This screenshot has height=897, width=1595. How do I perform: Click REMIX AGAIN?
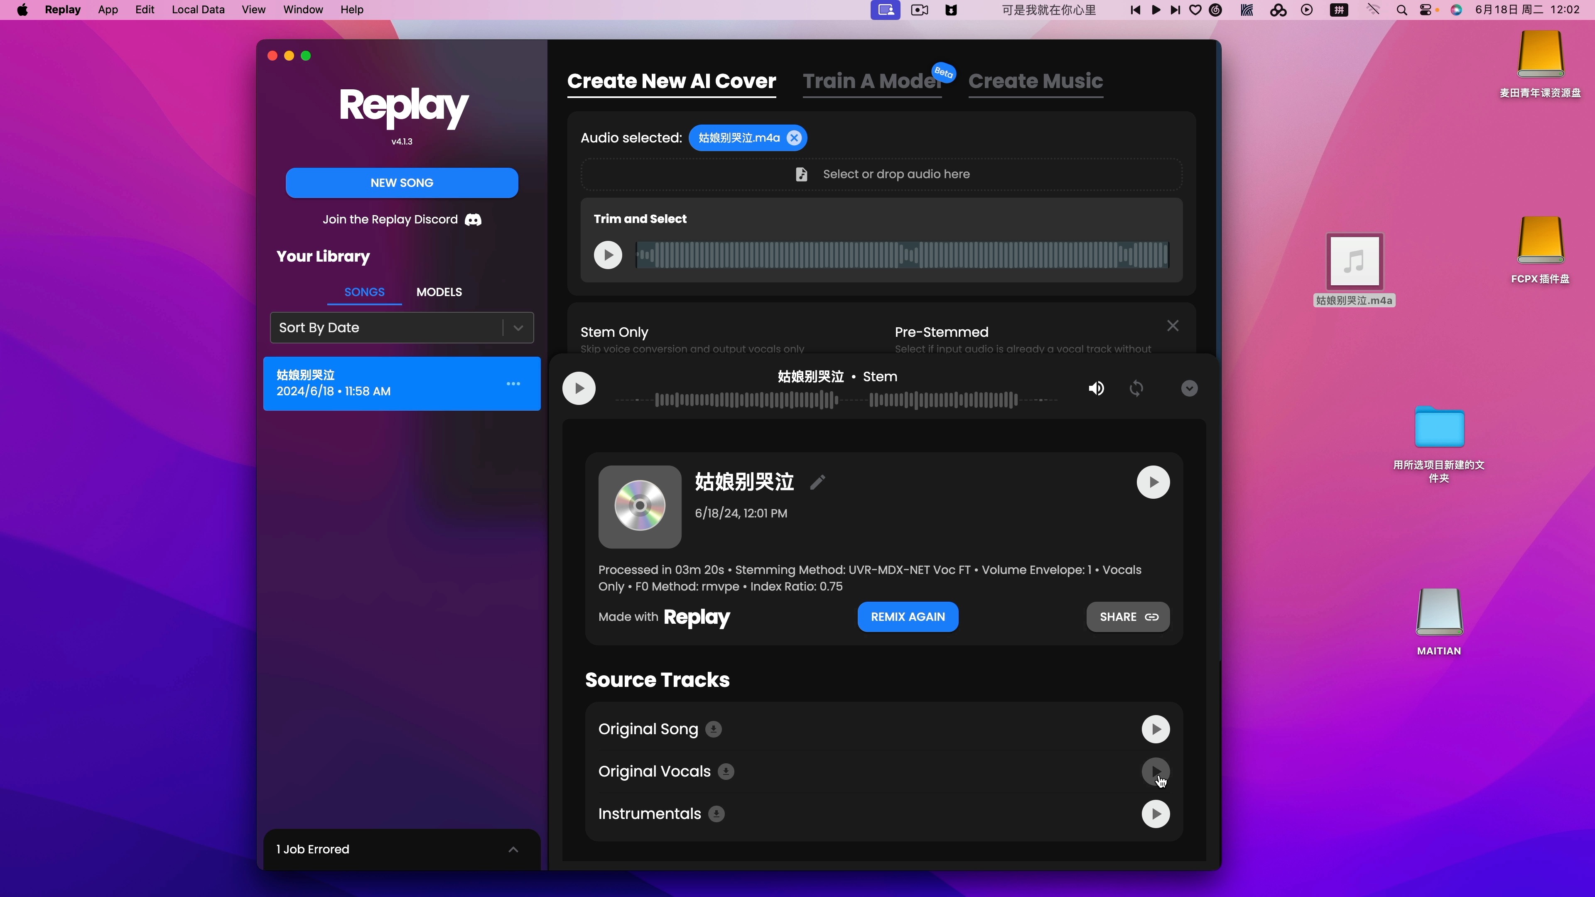point(908,617)
